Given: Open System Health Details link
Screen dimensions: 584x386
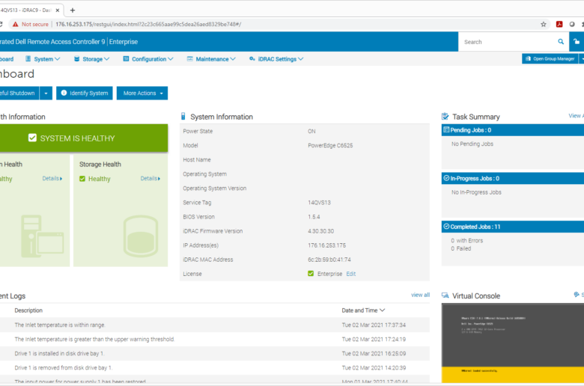Looking at the screenshot, I should click(x=52, y=178).
